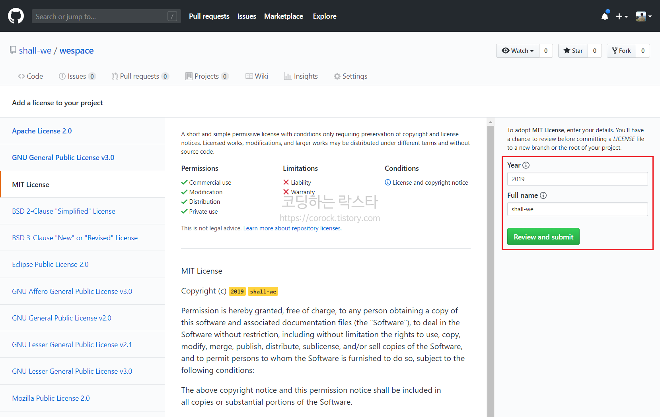
Task: Select Apache License 2.0
Action: [82, 131]
